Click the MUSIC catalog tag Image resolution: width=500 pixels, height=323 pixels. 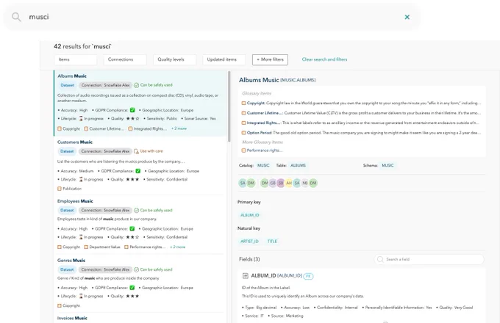[263, 165]
